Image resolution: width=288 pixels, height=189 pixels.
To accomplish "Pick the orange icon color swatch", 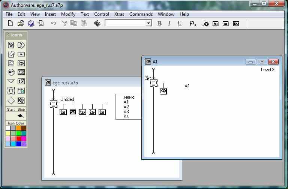I will click(18, 128).
